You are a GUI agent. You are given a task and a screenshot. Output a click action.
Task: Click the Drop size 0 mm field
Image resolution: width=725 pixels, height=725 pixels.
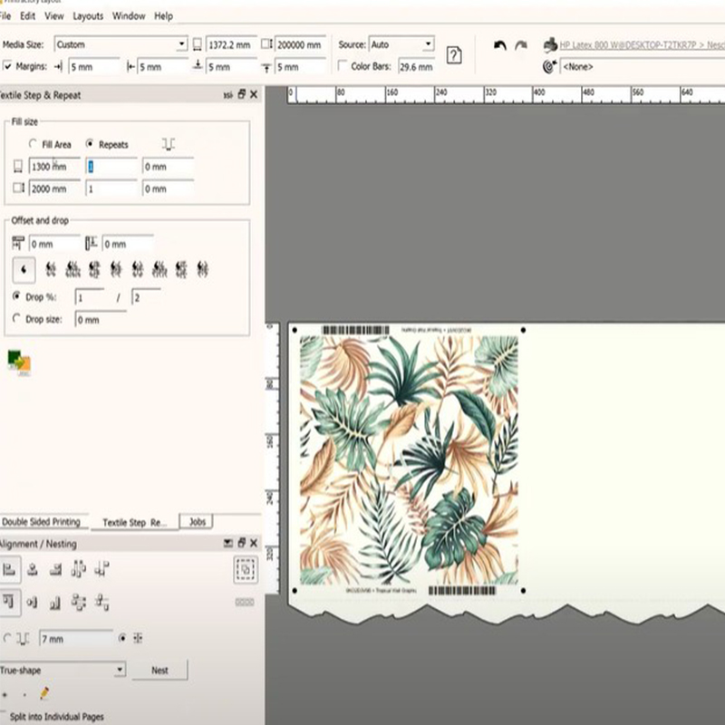(101, 320)
